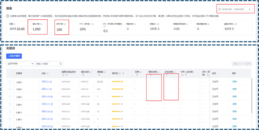Toggle the select-all checkbox in table header
The height and width of the screenshot is (130, 259).
(x=10, y=73)
